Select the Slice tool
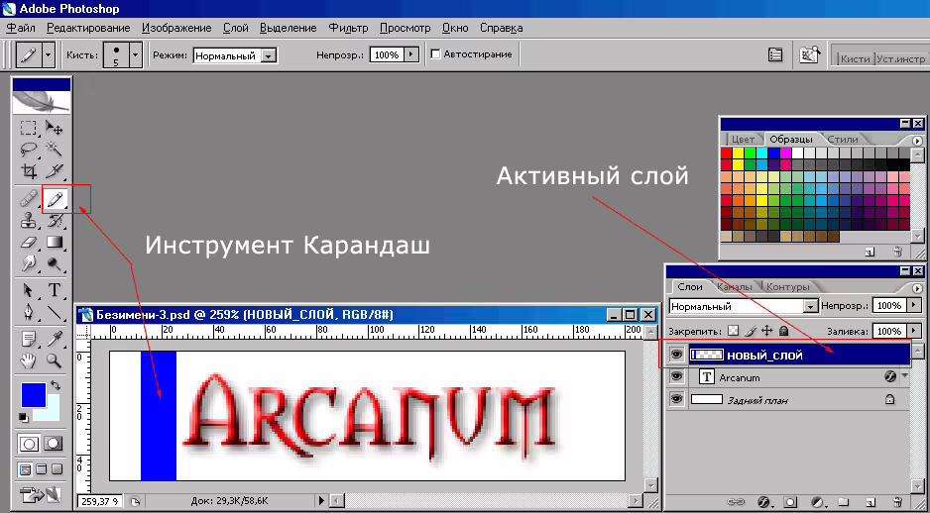Viewport: 930px width, 513px height. tap(55, 170)
